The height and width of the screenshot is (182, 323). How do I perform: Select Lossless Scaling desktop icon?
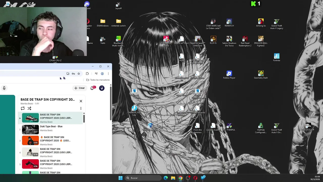coord(213,127)
